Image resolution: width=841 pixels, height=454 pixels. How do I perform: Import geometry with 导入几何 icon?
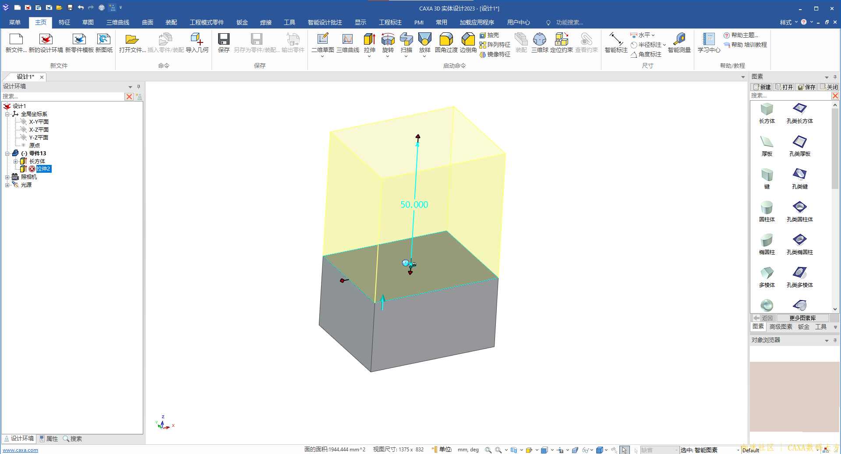pos(197,43)
